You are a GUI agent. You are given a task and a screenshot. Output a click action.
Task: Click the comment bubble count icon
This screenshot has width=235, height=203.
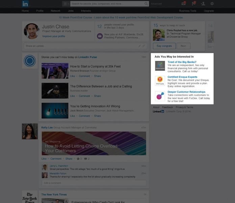85,159
